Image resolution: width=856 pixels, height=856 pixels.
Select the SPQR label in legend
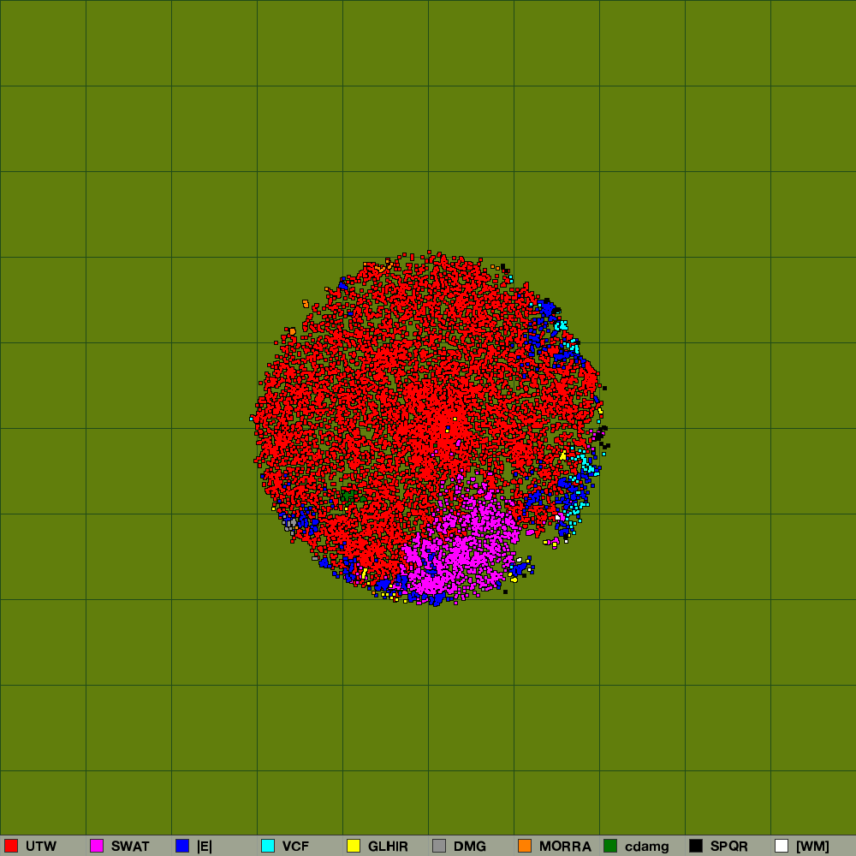(x=728, y=847)
